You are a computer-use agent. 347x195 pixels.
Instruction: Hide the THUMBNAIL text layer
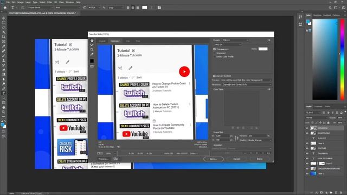pyautogui.click(x=307, y=153)
